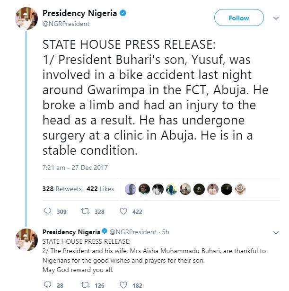Reply to the second tweet with 28 replies
This screenshot has height=291, width=289.
(47, 285)
